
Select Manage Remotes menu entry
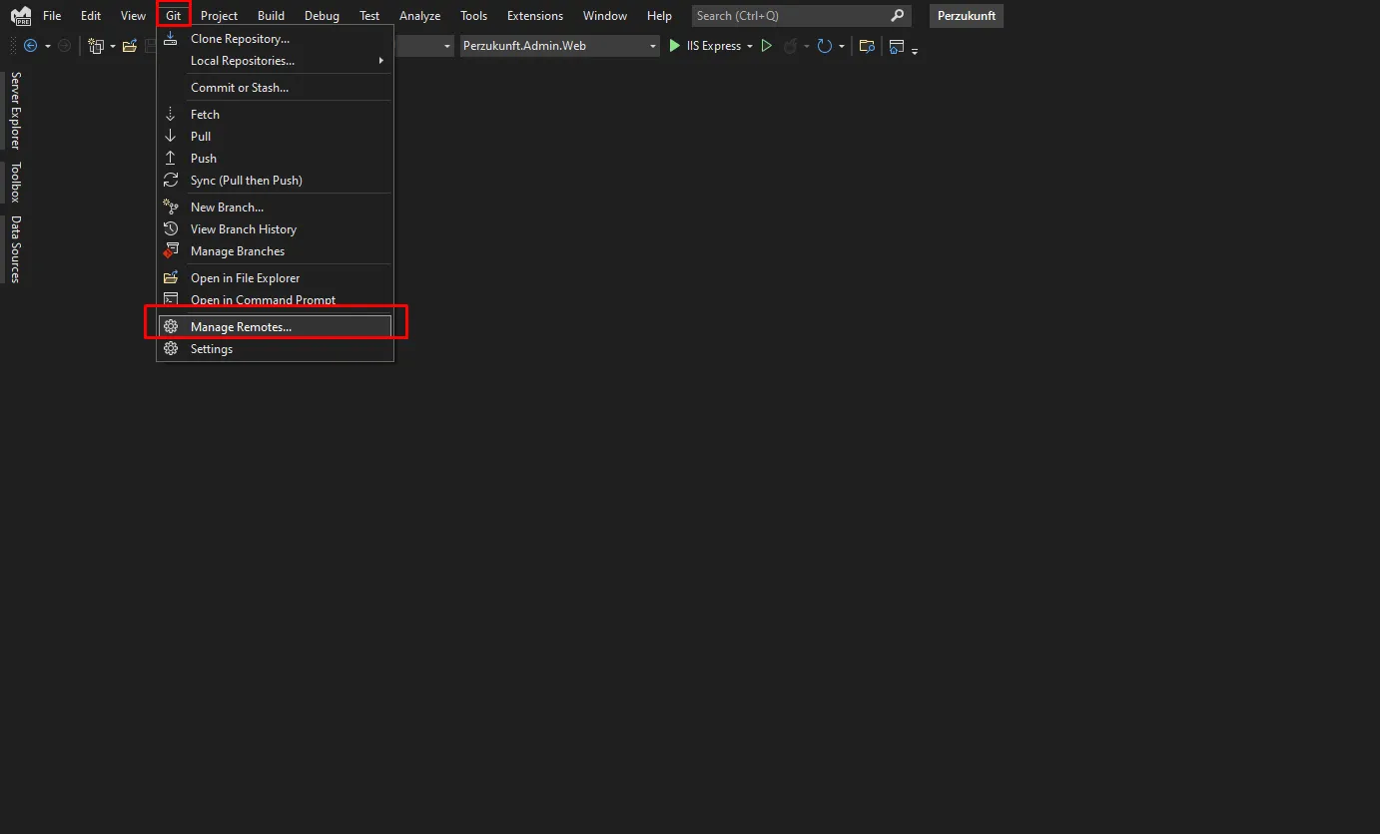tap(275, 327)
